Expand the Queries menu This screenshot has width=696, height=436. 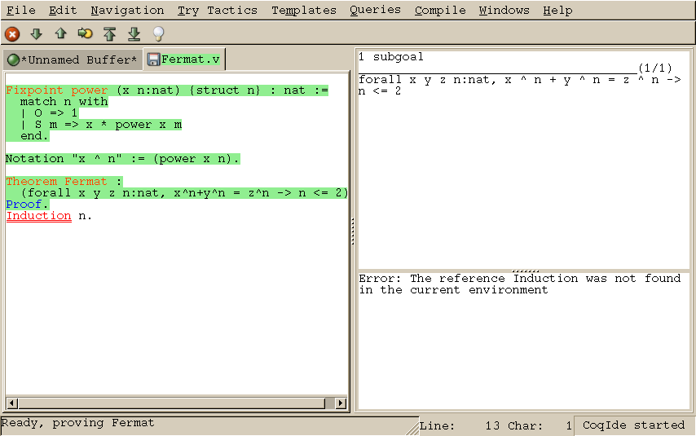coord(375,11)
